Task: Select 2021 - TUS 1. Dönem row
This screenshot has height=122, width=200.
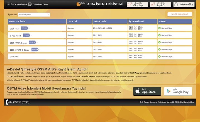Action: tap(100, 42)
